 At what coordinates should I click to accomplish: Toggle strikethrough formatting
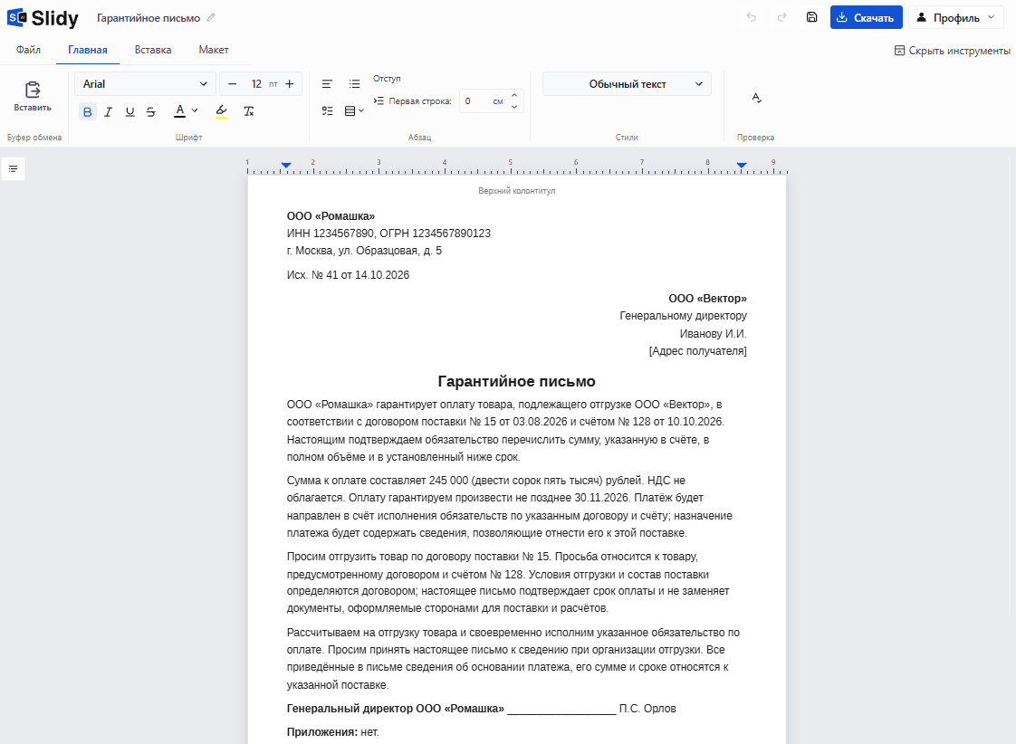(x=151, y=111)
